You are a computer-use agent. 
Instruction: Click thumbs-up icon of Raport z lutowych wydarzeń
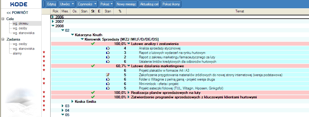coord(108,53)
